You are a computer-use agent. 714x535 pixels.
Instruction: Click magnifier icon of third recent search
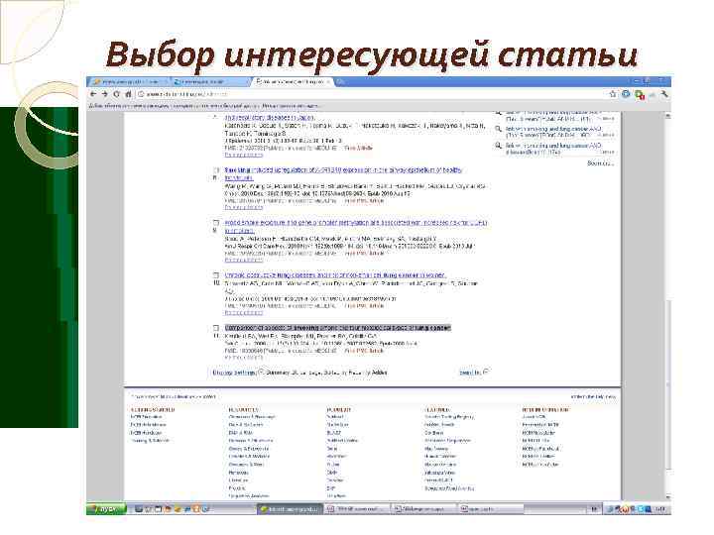click(499, 146)
